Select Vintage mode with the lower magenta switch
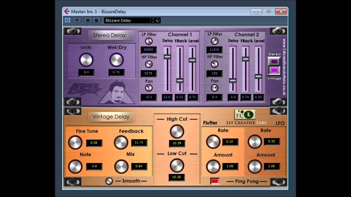 (x=274, y=70)
